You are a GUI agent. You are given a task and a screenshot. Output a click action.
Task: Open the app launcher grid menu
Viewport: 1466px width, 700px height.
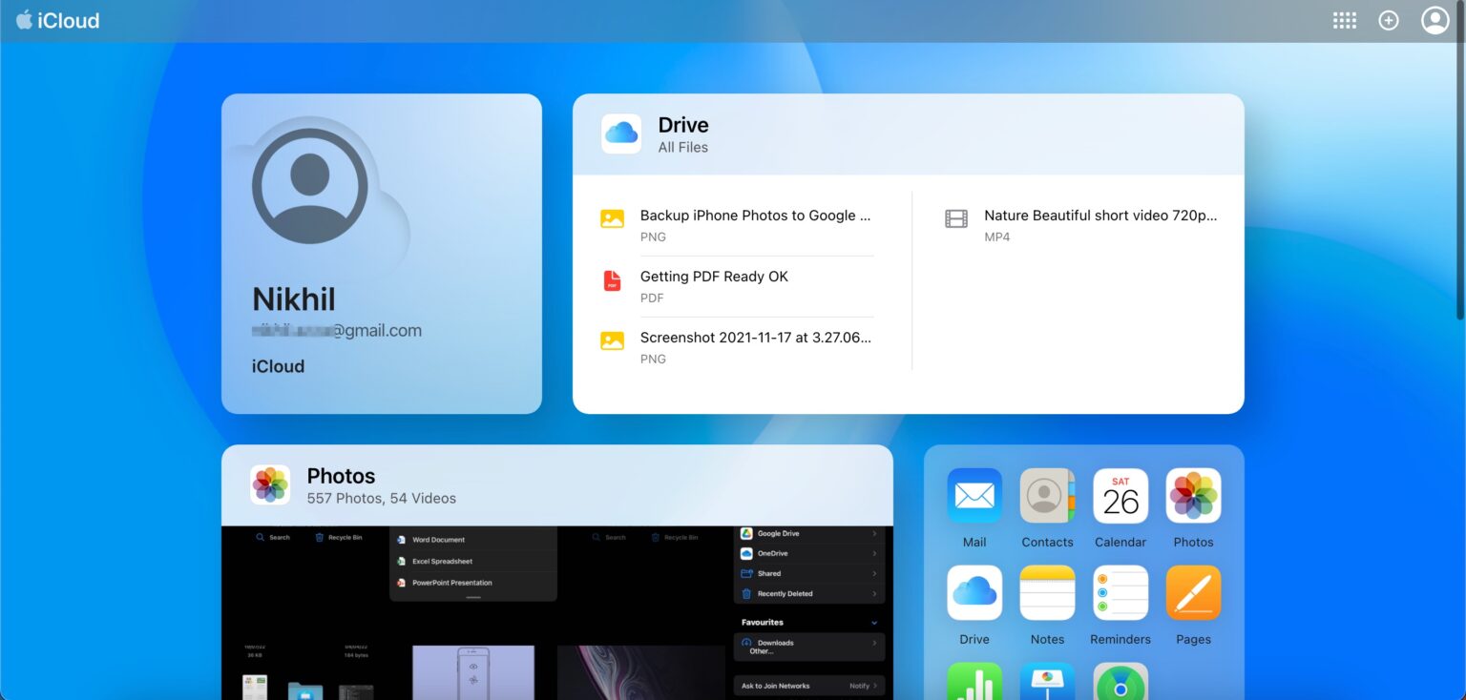click(x=1345, y=21)
